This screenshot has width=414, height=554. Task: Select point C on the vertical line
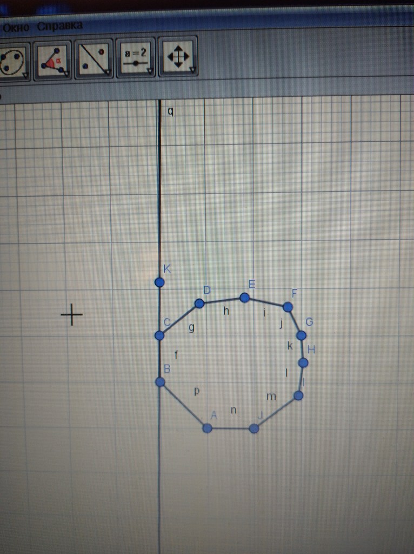tap(159, 335)
